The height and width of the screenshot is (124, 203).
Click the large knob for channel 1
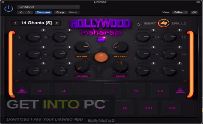(33, 71)
